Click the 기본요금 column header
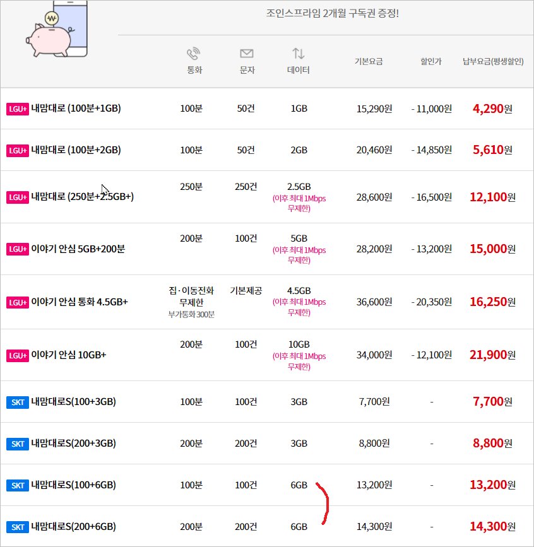Image resolution: width=534 pixels, height=547 pixels. tap(369, 61)
